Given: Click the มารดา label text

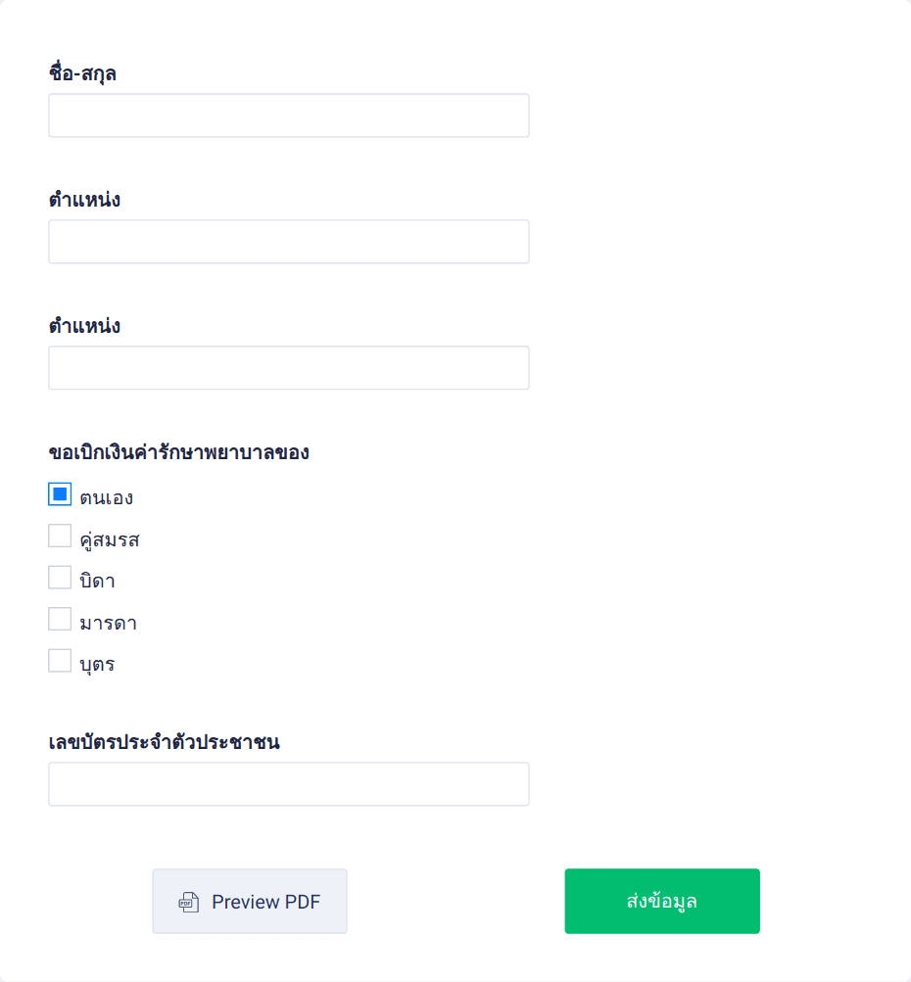Looking at the screenshot, I should click(x=109, y=621).
